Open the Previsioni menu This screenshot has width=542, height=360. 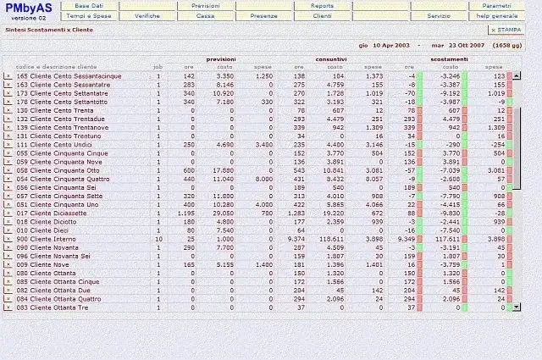click(205, 6)
